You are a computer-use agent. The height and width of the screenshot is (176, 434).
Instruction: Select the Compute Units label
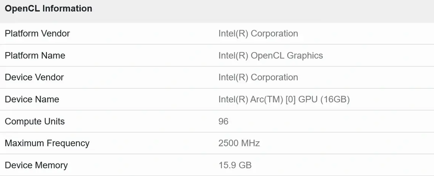click(35, 121)
